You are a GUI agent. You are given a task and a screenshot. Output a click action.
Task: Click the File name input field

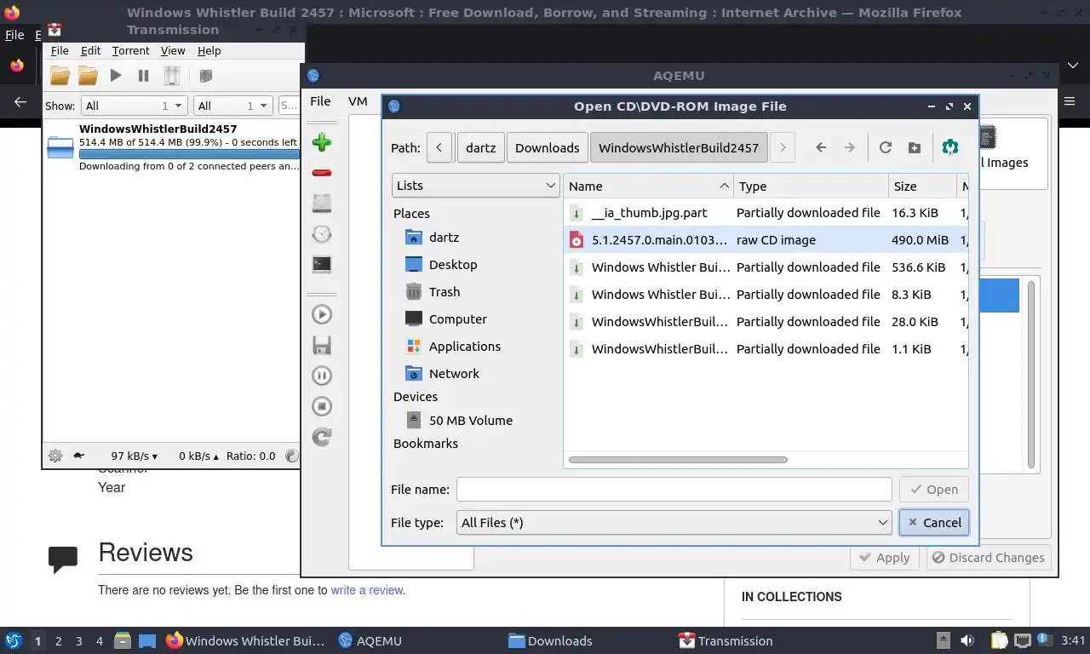674,489
